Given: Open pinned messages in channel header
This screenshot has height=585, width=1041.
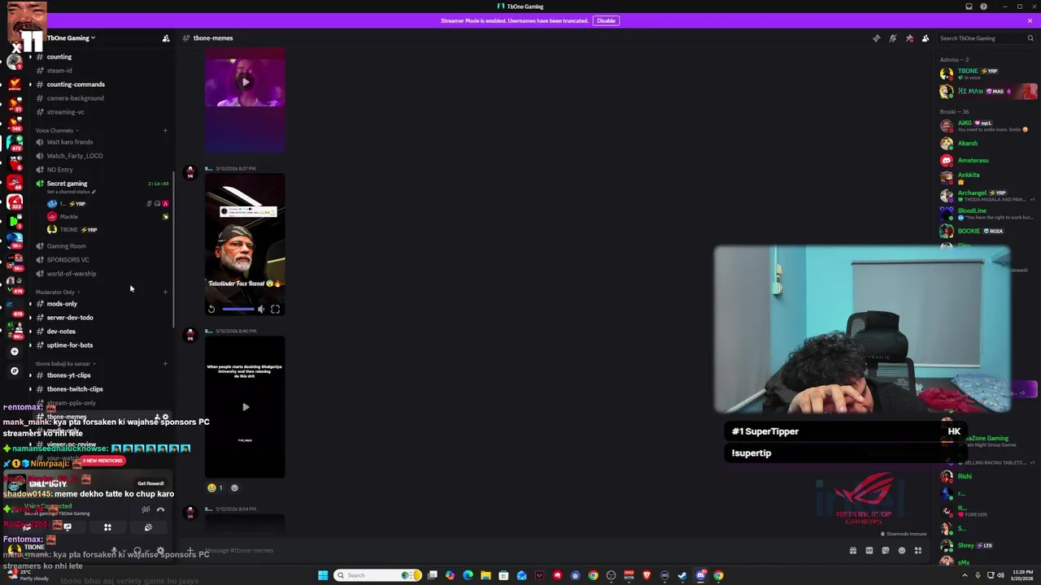Looking at the screenshot, I should tap(909, 38).
